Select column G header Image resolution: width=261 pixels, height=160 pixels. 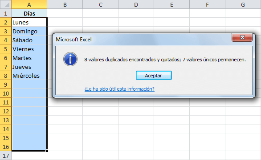(x=243, y=4)
